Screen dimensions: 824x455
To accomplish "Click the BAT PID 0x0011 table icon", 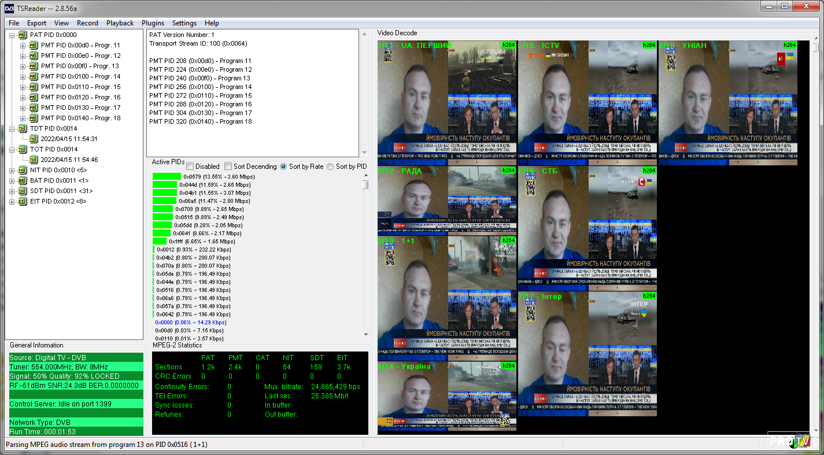I will (x=23, y=180).
